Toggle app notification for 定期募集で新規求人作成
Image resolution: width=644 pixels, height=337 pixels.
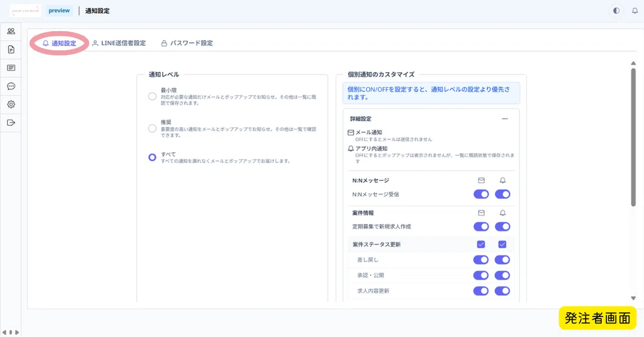[x=502, y=226]
